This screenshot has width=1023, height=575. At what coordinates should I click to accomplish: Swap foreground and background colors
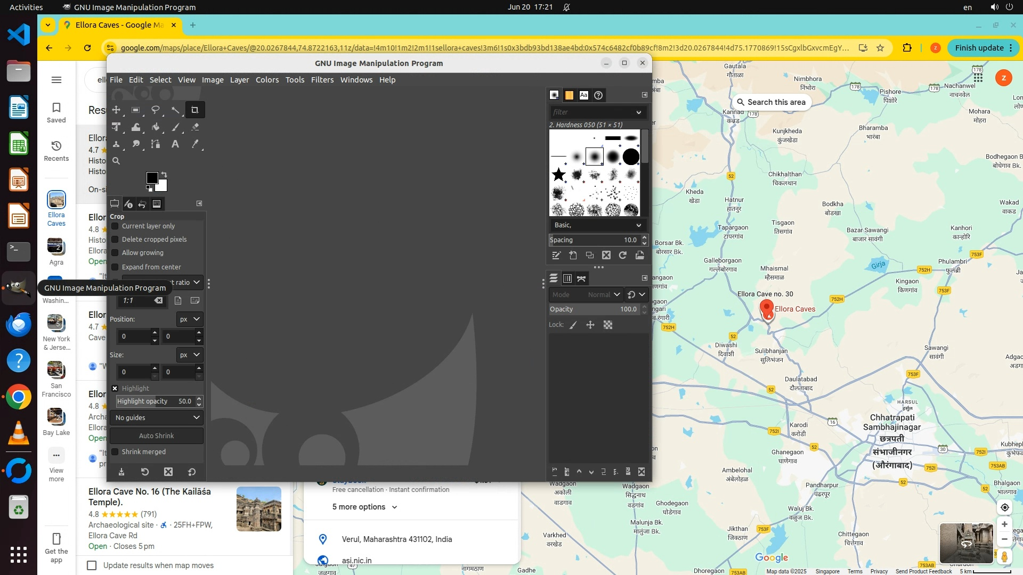click(164, 175)
